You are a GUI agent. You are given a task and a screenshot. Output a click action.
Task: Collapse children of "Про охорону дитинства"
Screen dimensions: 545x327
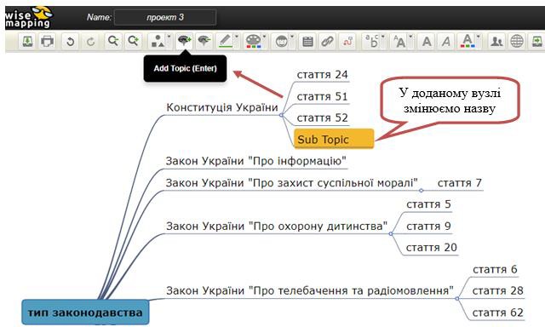[391, 234]
